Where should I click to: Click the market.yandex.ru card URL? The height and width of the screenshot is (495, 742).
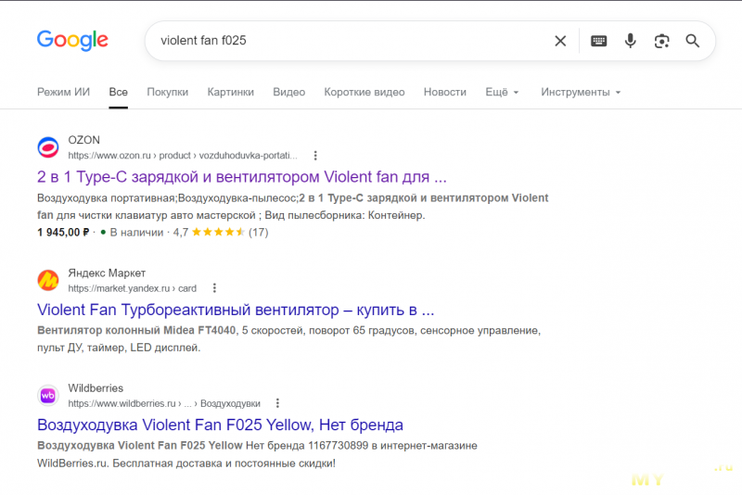132,288
